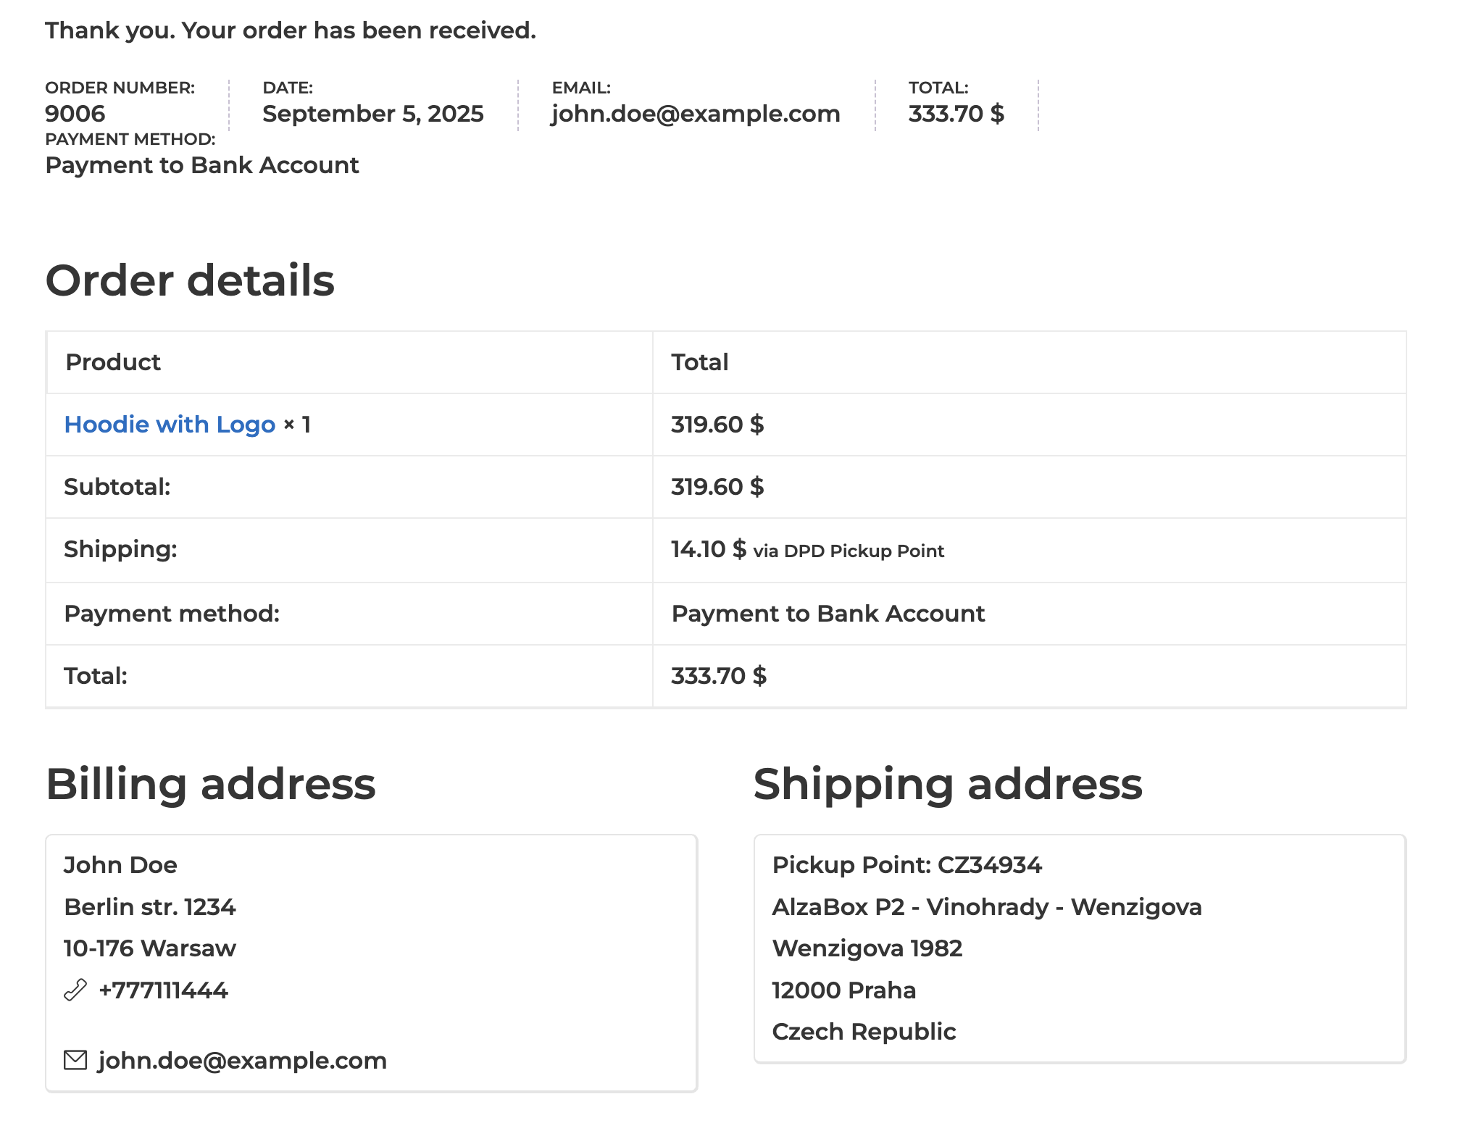Viewport: 1484px width, 1123px height.
Task: Click the order number 9006
Action: [75, 114]
